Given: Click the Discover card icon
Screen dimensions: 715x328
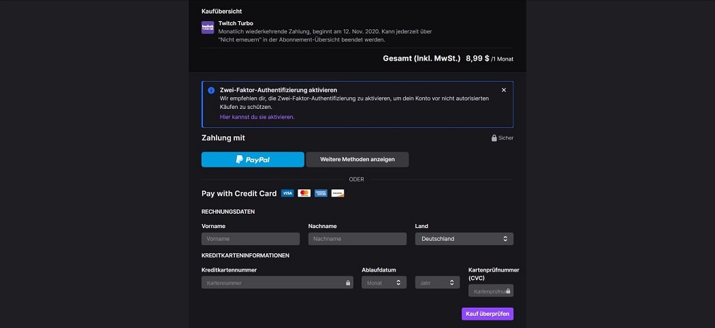Looking at the screenshot, I should click(x=338, y=193).
